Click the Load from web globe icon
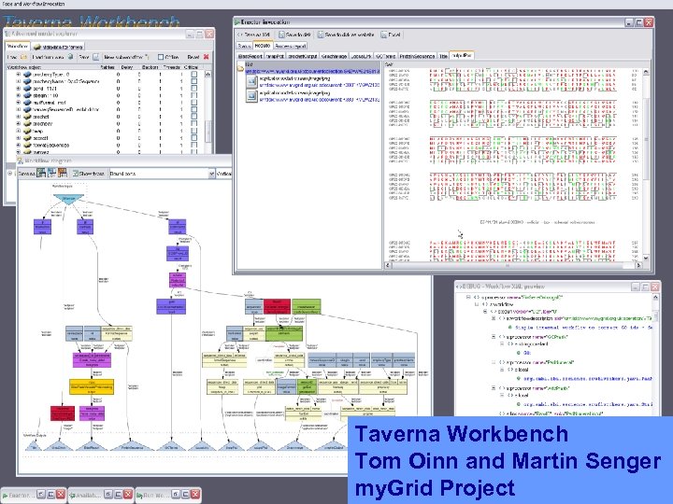673x504 pixels. [x=70, y=57]
